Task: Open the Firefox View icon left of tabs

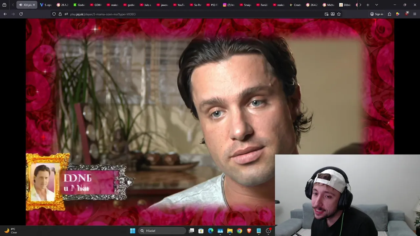Action: click(x=4, y=5)
